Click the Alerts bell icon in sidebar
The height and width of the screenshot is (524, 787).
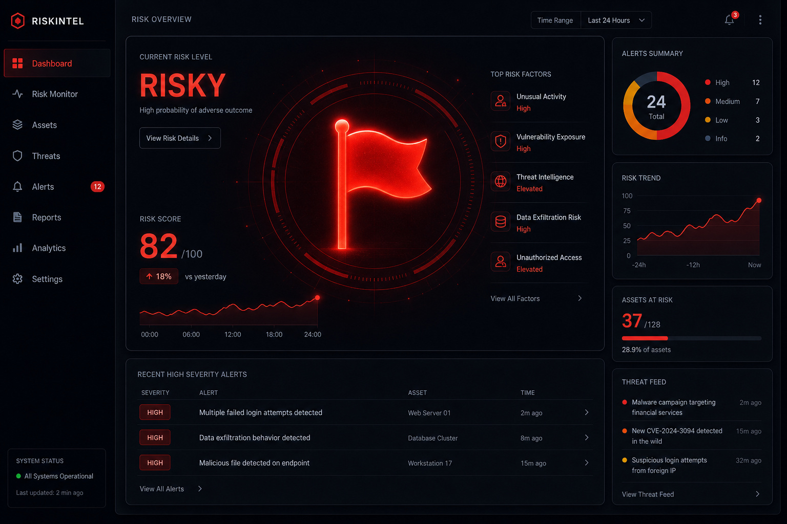(17, 187)
